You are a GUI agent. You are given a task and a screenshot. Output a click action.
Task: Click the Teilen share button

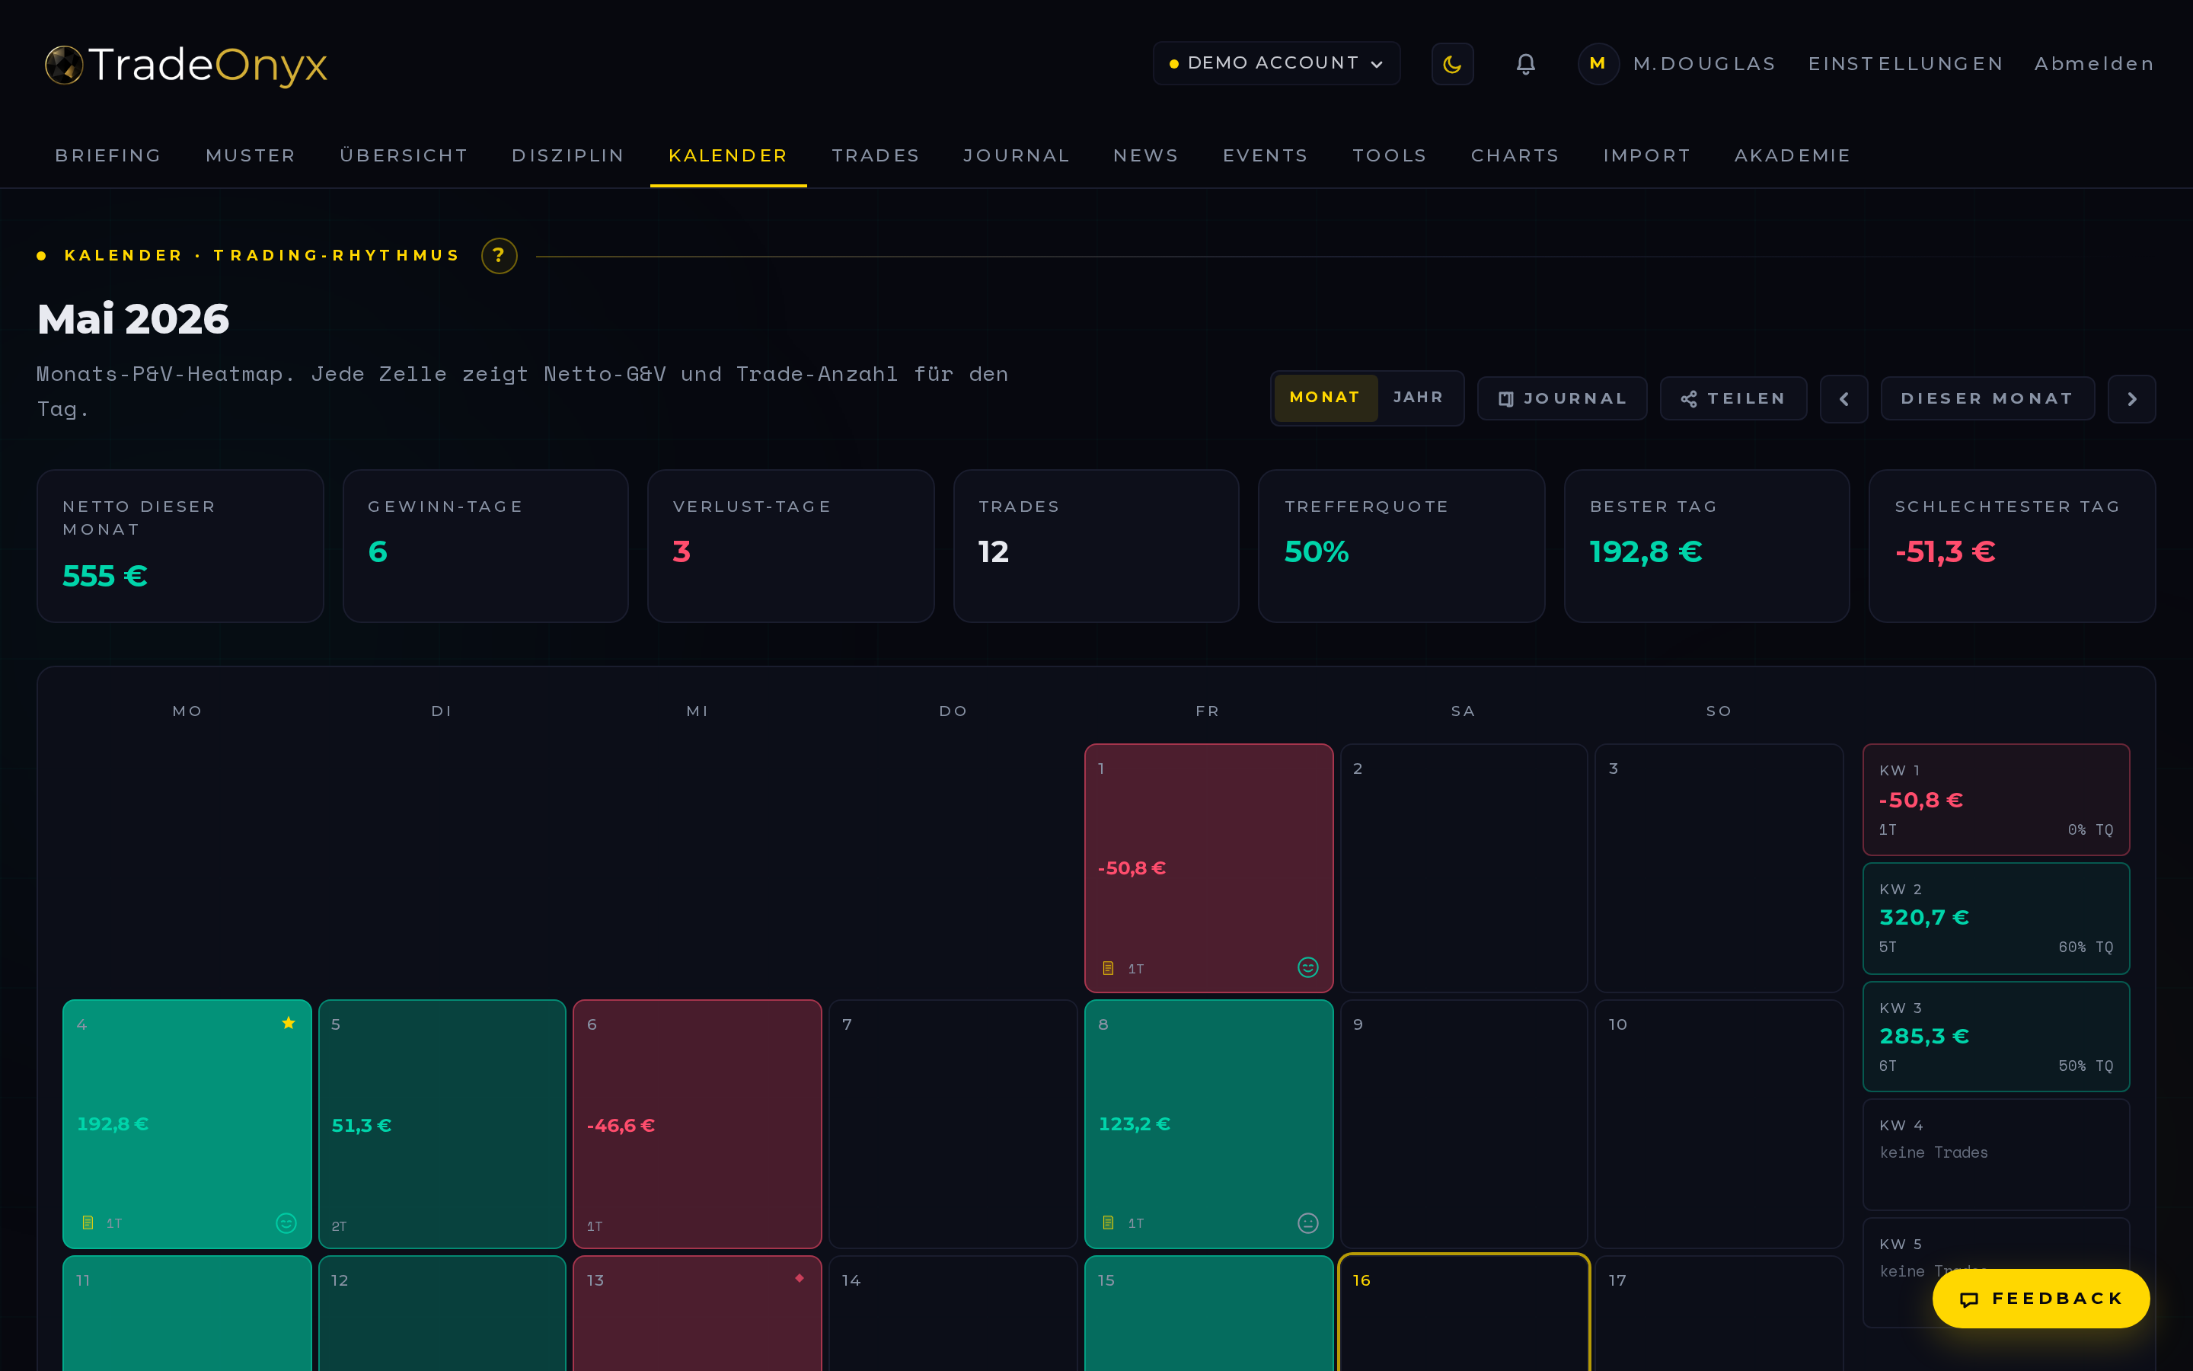coord(1734,399)
